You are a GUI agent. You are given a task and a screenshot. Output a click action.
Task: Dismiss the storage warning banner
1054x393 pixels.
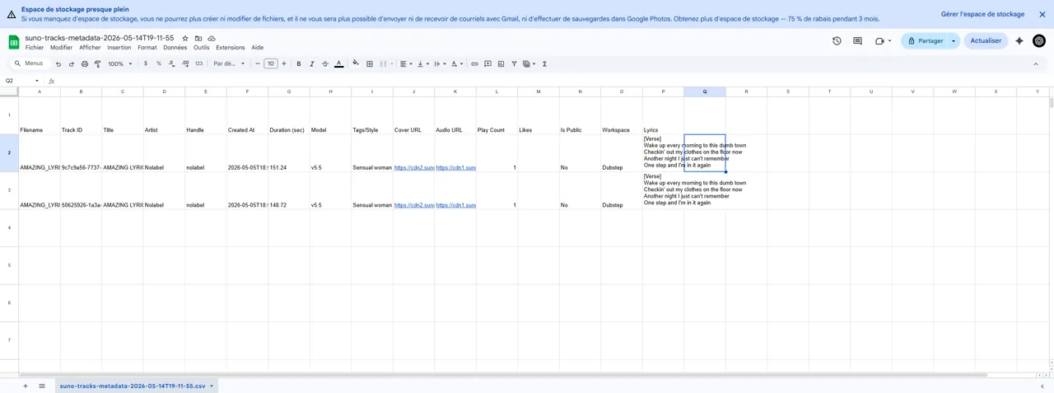point(1042,14)
